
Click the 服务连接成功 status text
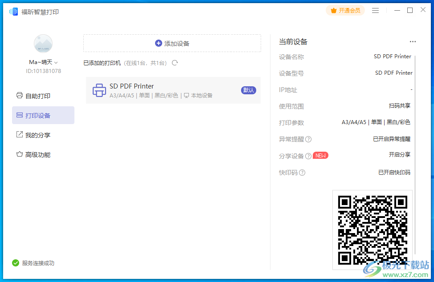pyautogui.click(x=38, y=263)
